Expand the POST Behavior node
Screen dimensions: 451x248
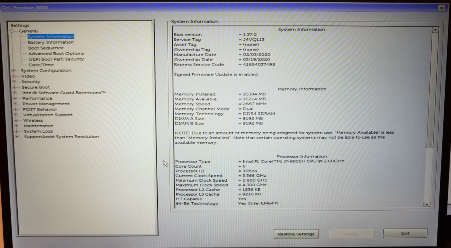tap(16, 109)
